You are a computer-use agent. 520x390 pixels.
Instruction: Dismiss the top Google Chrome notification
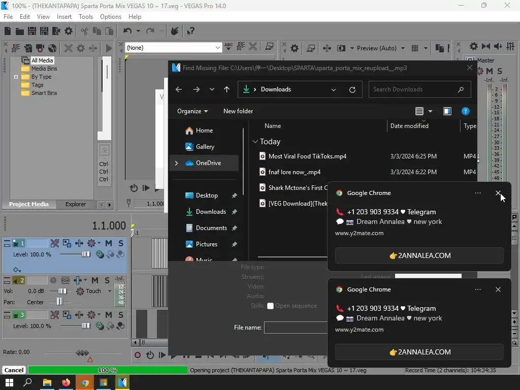498,193
